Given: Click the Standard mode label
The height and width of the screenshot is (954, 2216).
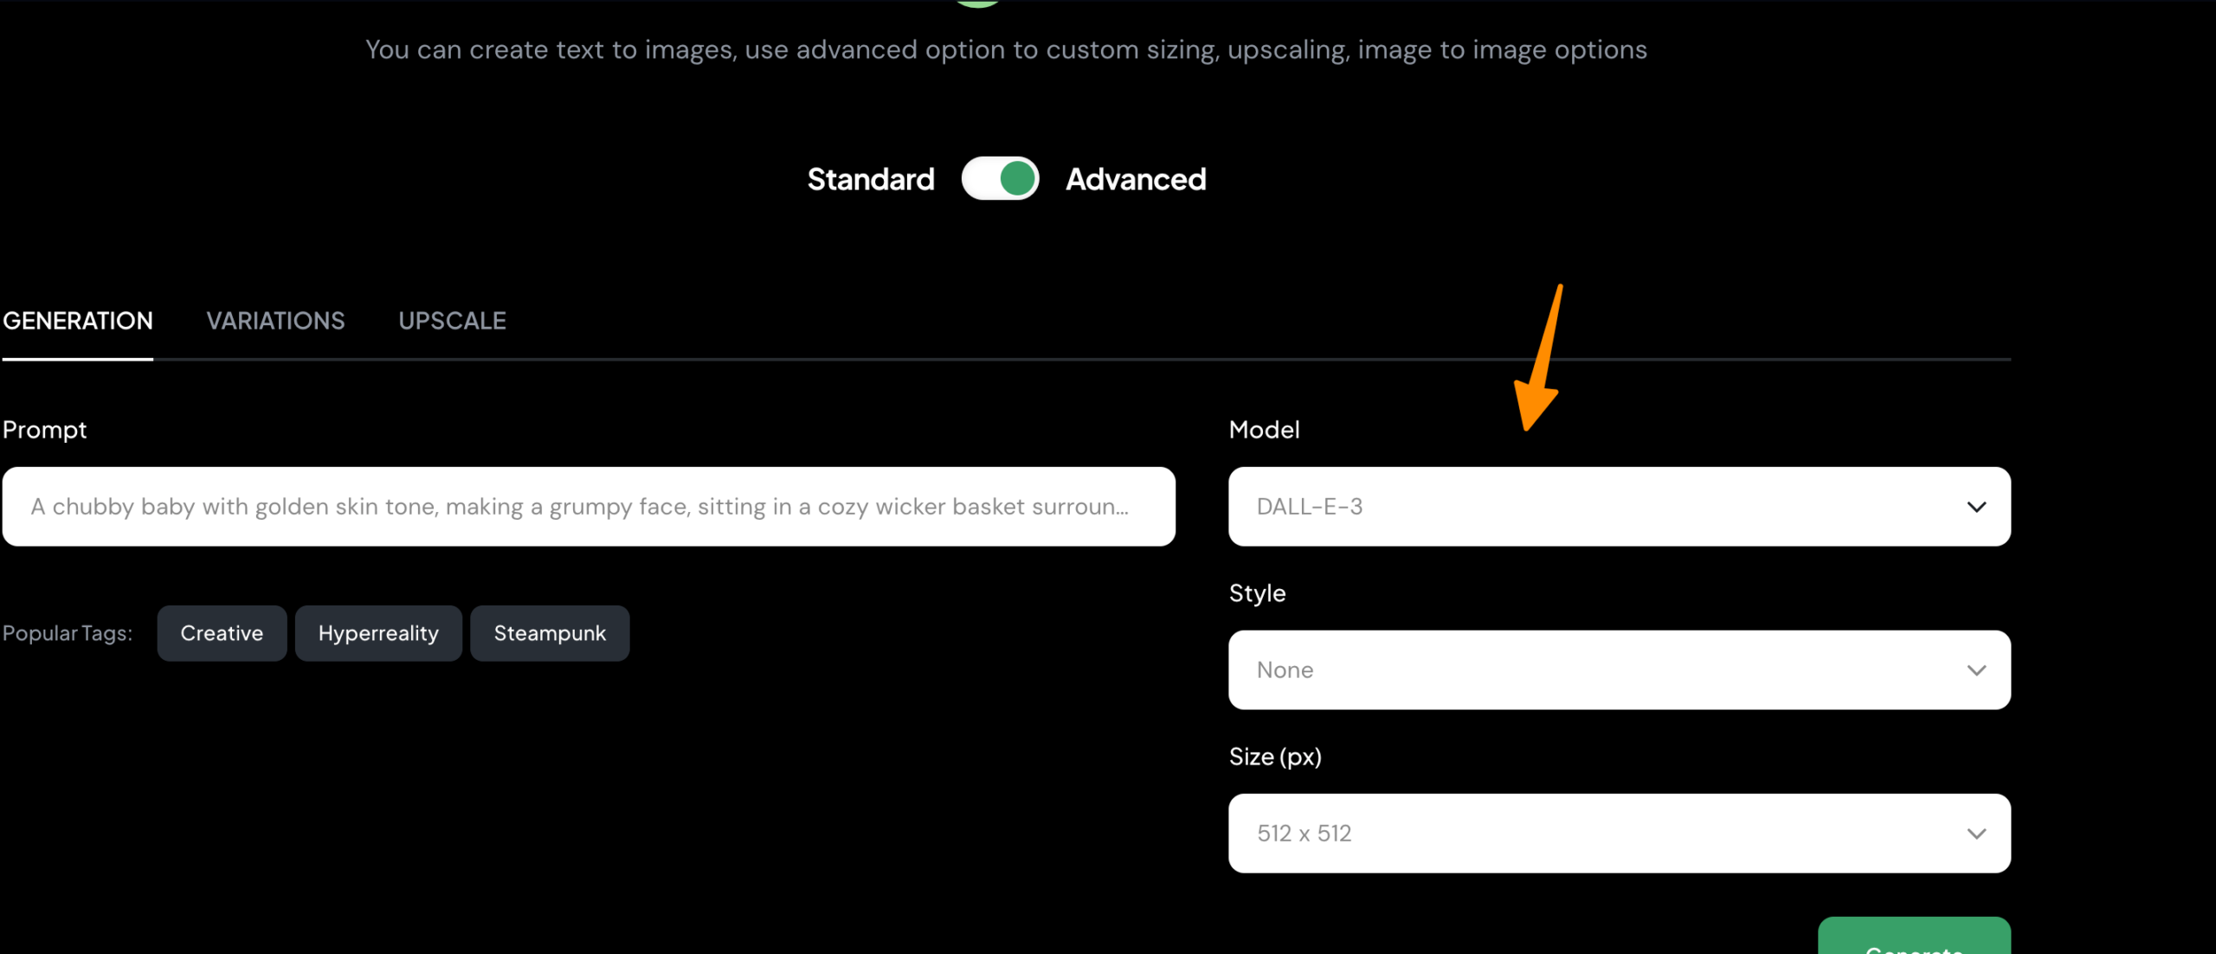Looking at the screenshot, I should coord(870,180).
